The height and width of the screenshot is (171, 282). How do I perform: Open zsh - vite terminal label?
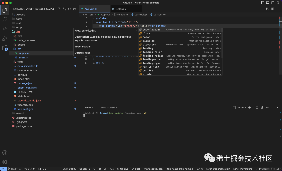pos(239,108)
